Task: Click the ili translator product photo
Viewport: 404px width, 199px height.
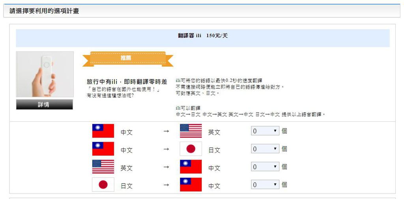Action: coord(45,74)
